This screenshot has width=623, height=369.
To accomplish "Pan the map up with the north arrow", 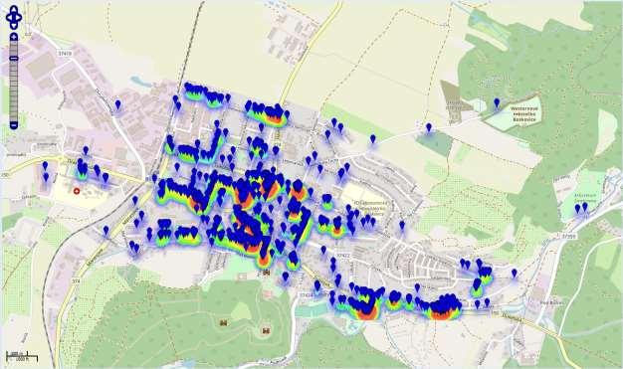I will [14, 9].
